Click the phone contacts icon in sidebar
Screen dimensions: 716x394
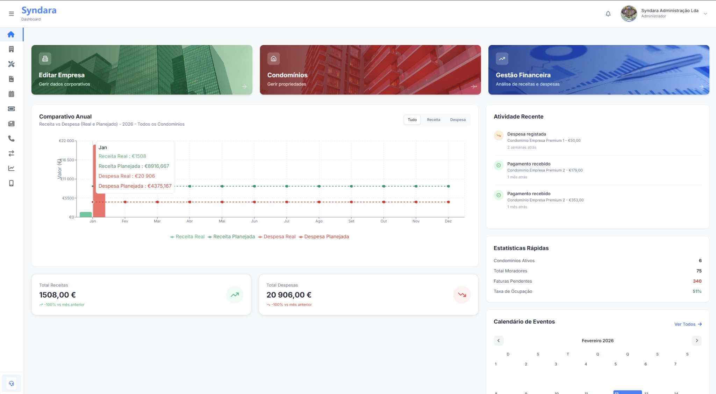coord(11,139)
